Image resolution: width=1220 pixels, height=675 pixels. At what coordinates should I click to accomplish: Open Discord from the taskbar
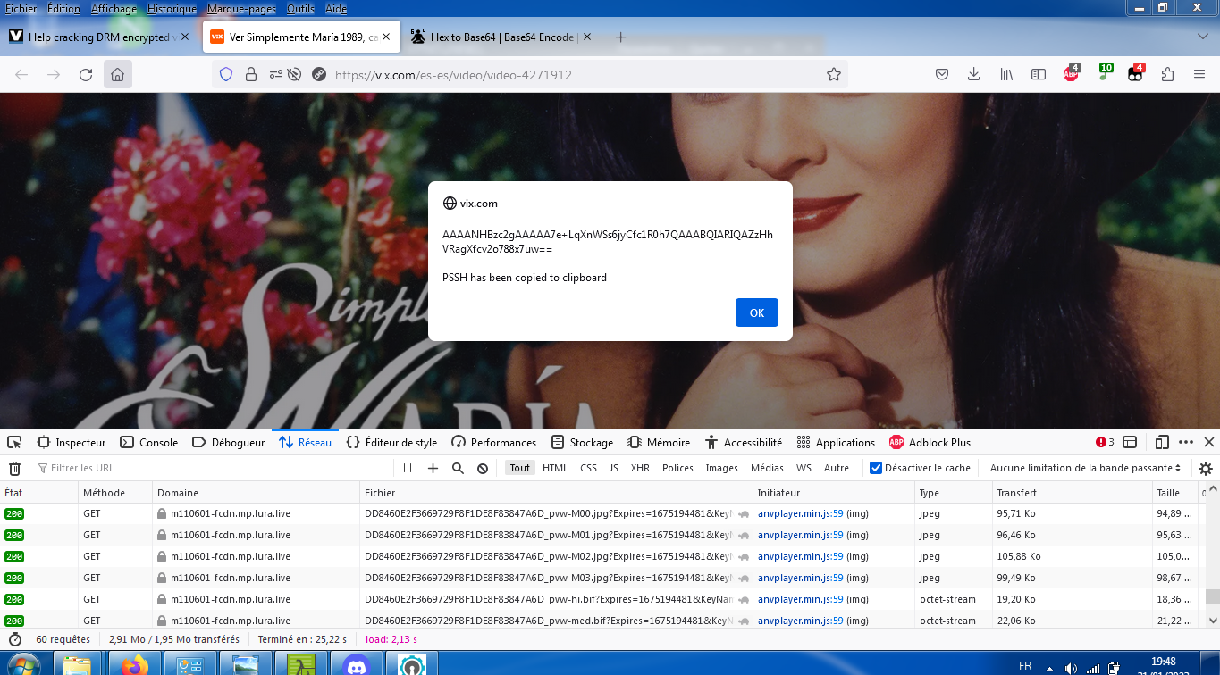click(357, 663)
